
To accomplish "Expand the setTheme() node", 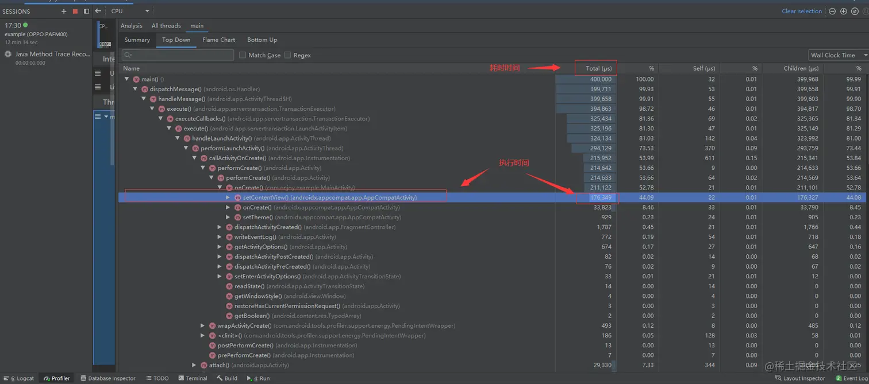I will (228, 217).
